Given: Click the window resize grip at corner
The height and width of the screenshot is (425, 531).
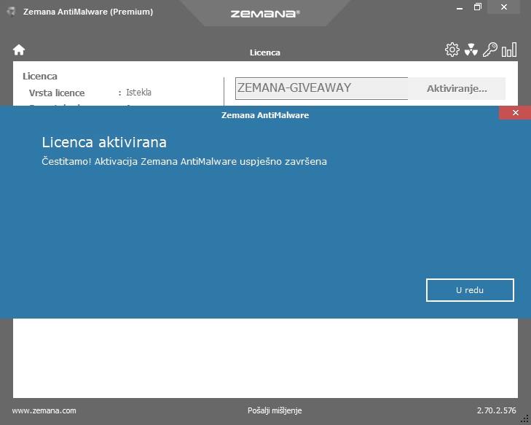Looking at the screenshot, I should pyautogui.click(x=525, y=419).
